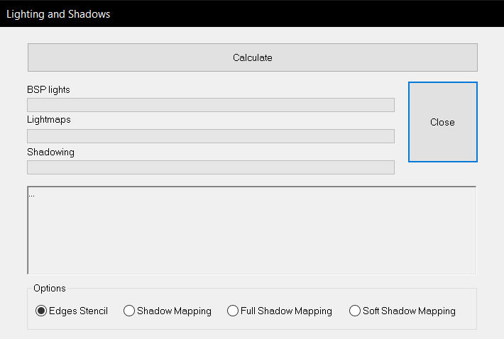
Task: Pick the Soft Shadow Mapping radio circle
Action: (x=354, y=311)
